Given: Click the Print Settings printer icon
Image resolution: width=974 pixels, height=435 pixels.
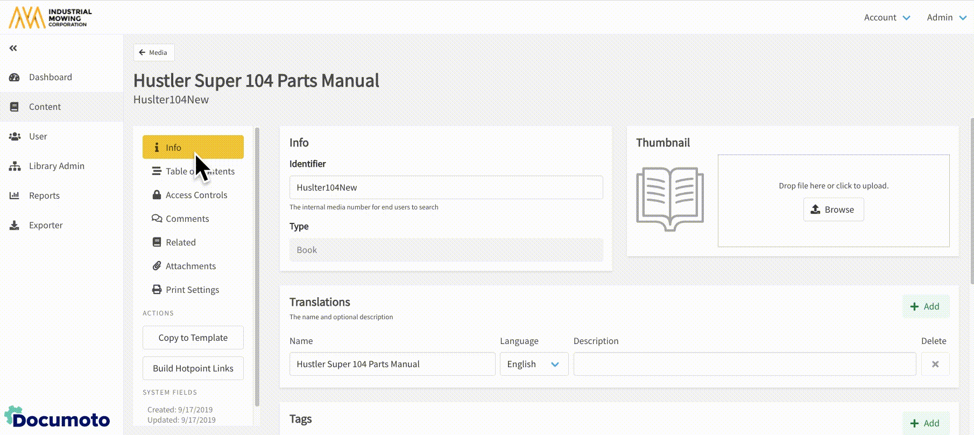Looking at the screenshot, I should tap(157, 290).
